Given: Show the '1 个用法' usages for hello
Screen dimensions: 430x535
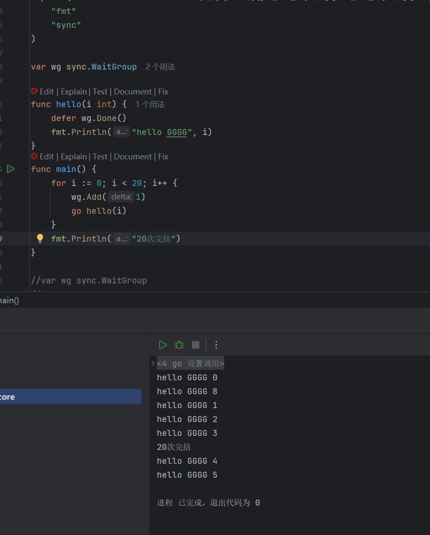Looking at the screenshot, I should pos(150,104).
